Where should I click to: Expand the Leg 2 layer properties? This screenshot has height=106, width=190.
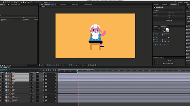6,89
